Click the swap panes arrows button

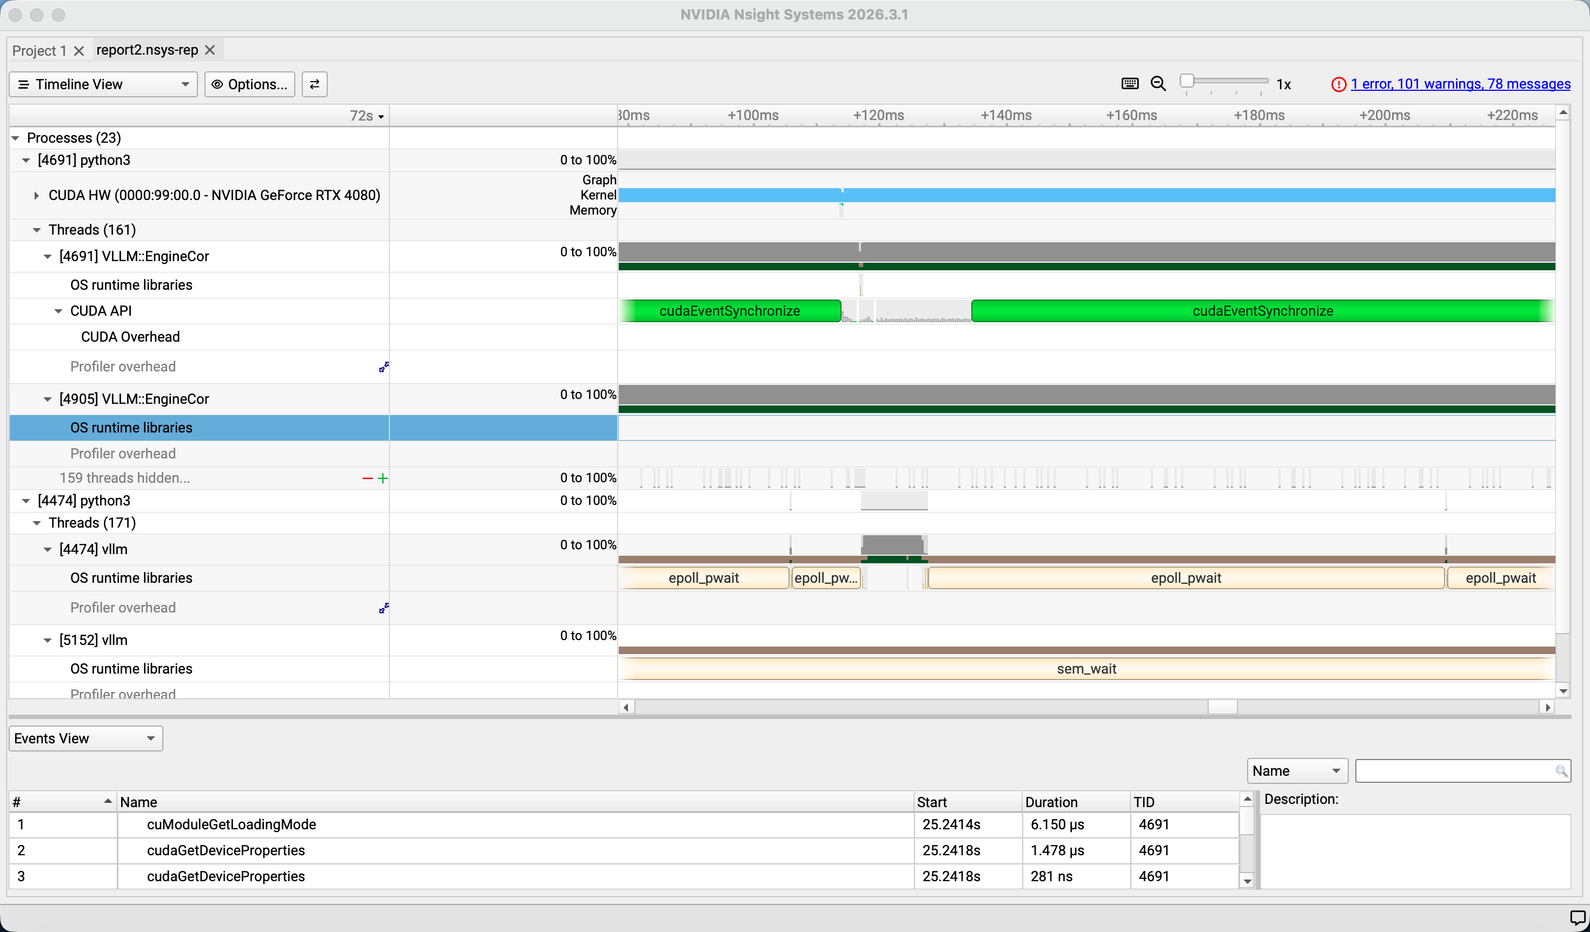tap(314, 84)
